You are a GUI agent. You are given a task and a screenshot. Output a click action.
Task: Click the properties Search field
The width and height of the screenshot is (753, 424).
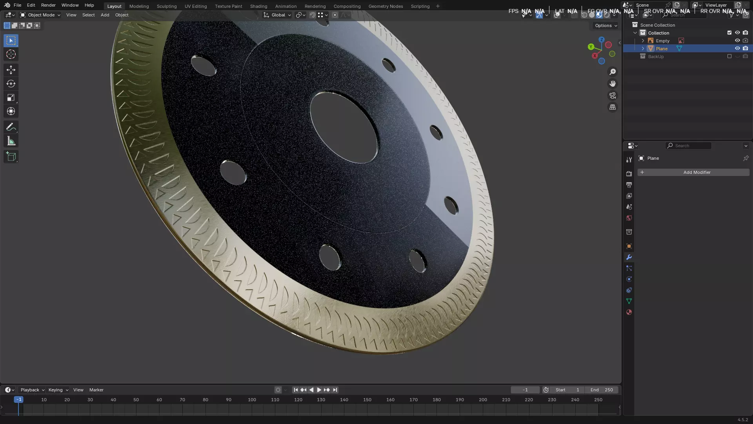click(688, 146)
